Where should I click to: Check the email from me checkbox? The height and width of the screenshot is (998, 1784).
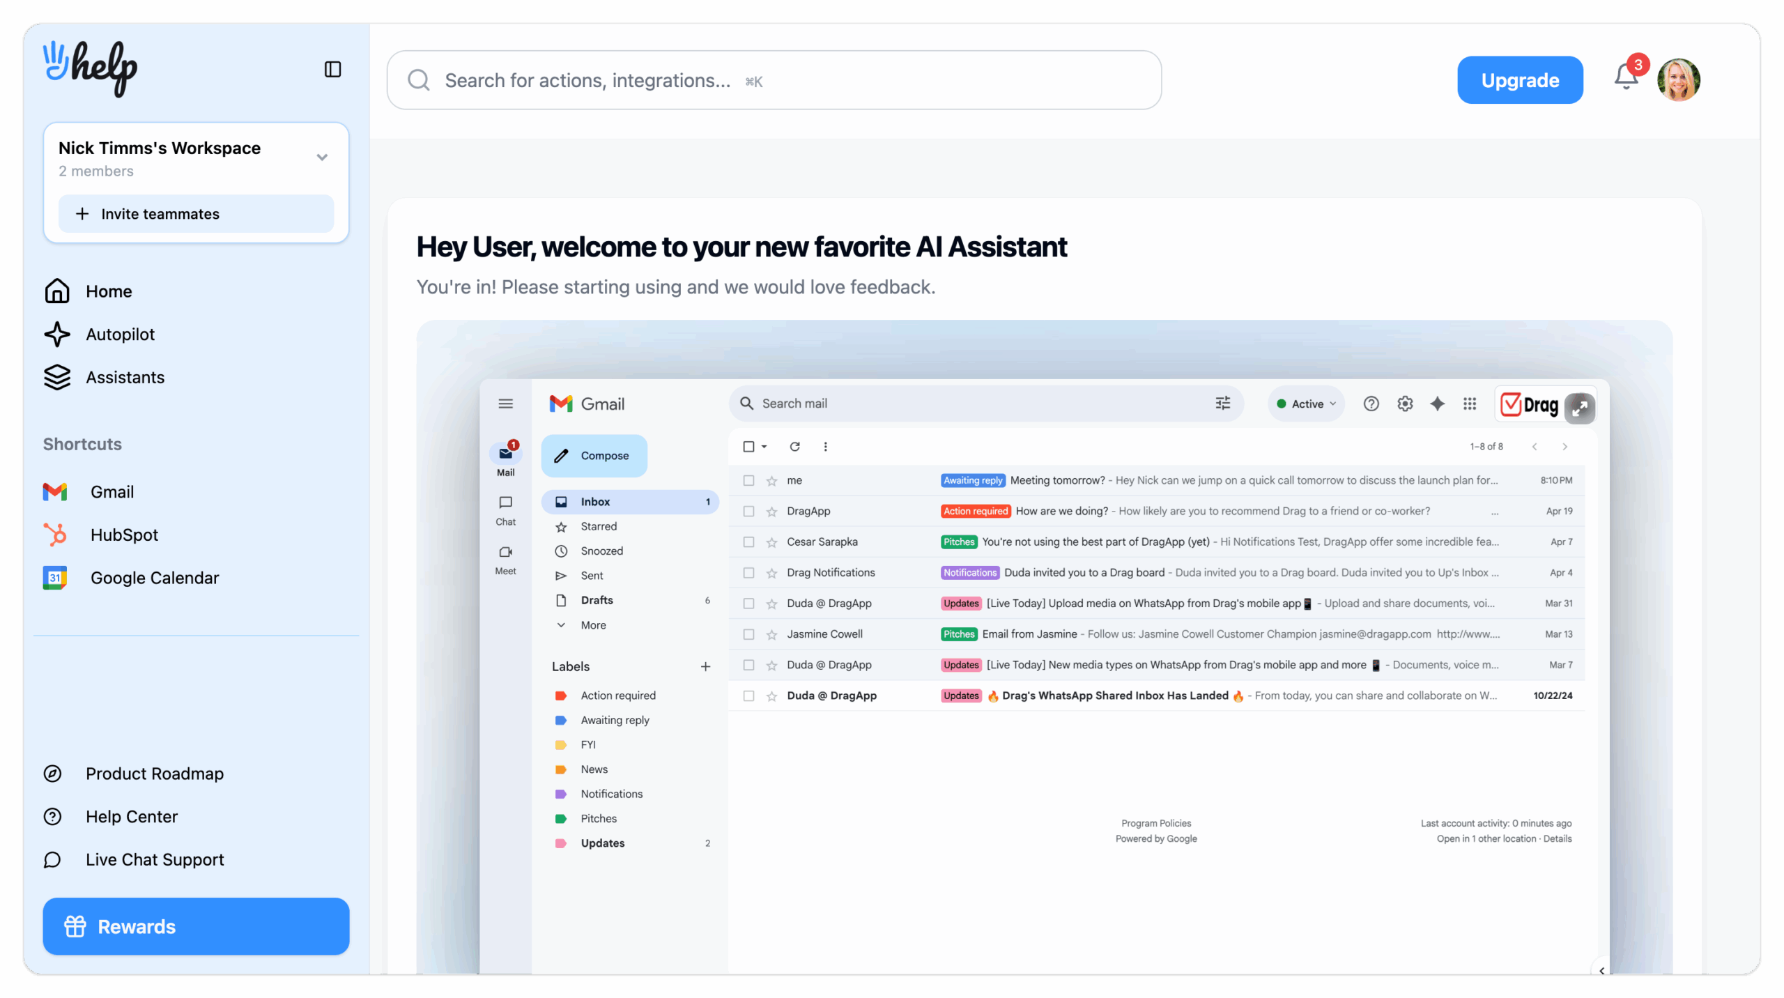pos(748,480)
